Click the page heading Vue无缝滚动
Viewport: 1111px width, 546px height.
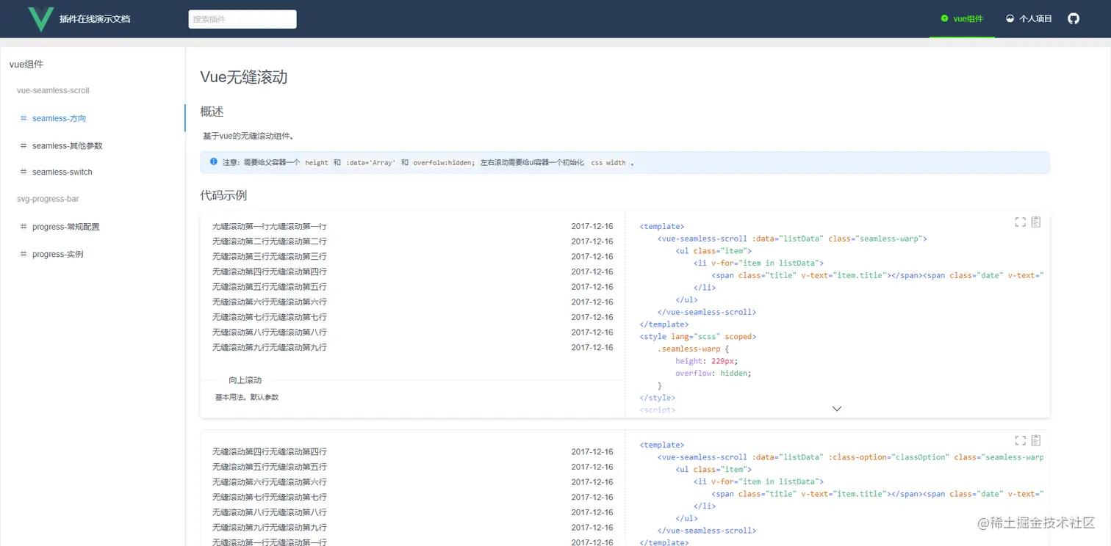[x=243, y=77]
